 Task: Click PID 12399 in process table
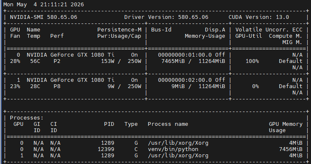[x=106, y=149]
